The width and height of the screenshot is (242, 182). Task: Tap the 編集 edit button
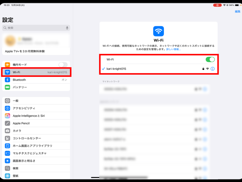[238, 11]
